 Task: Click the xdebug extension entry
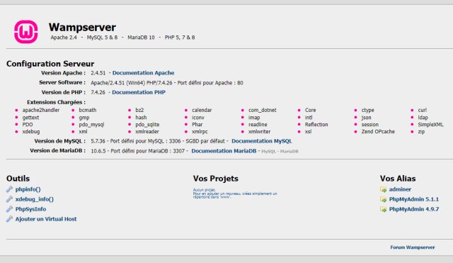click(x=31, y=132)
